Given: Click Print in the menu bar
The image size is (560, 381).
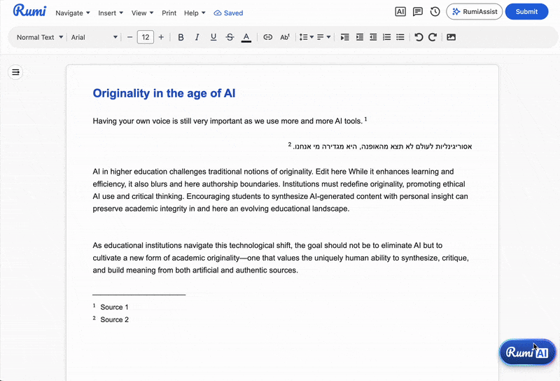Looking at the screenshot, I should (169, 13).
